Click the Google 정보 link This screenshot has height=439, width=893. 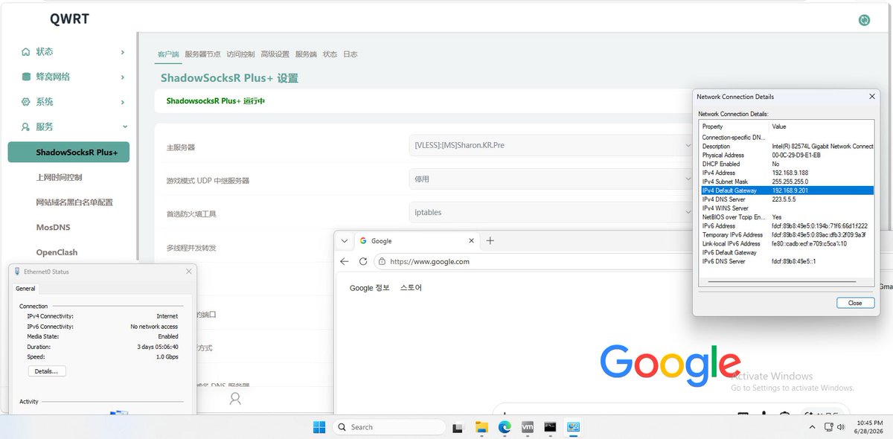370,288
